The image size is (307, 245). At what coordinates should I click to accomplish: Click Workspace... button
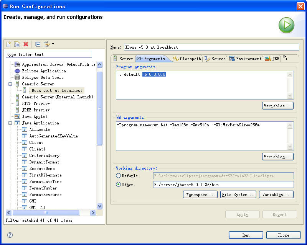[200, 194]
